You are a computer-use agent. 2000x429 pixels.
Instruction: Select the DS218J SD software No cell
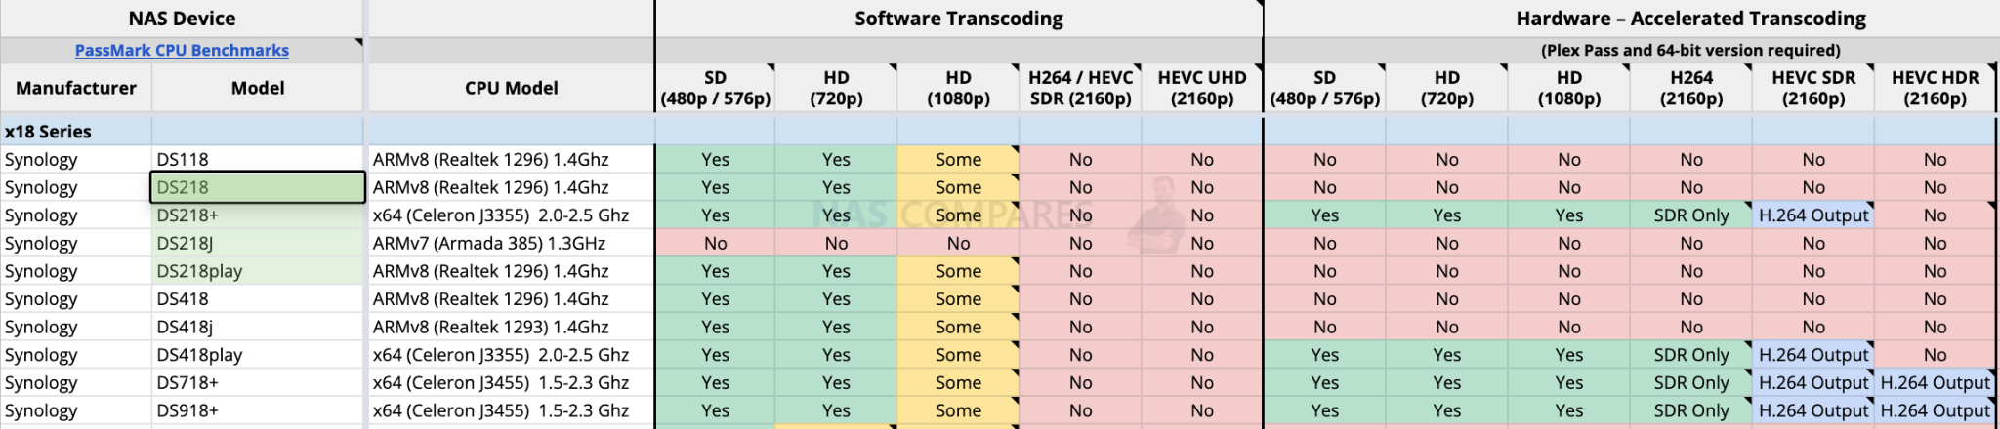coord(715,243)
